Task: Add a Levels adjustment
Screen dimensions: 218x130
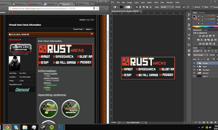Action: click(203, 36)
